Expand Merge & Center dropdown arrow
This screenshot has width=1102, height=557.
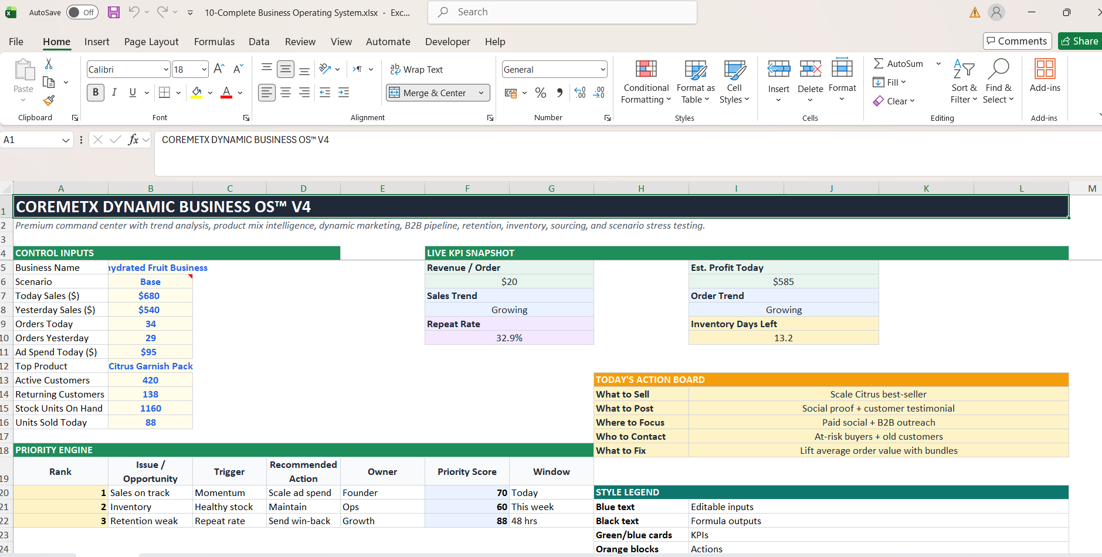[x=482, y=93]
